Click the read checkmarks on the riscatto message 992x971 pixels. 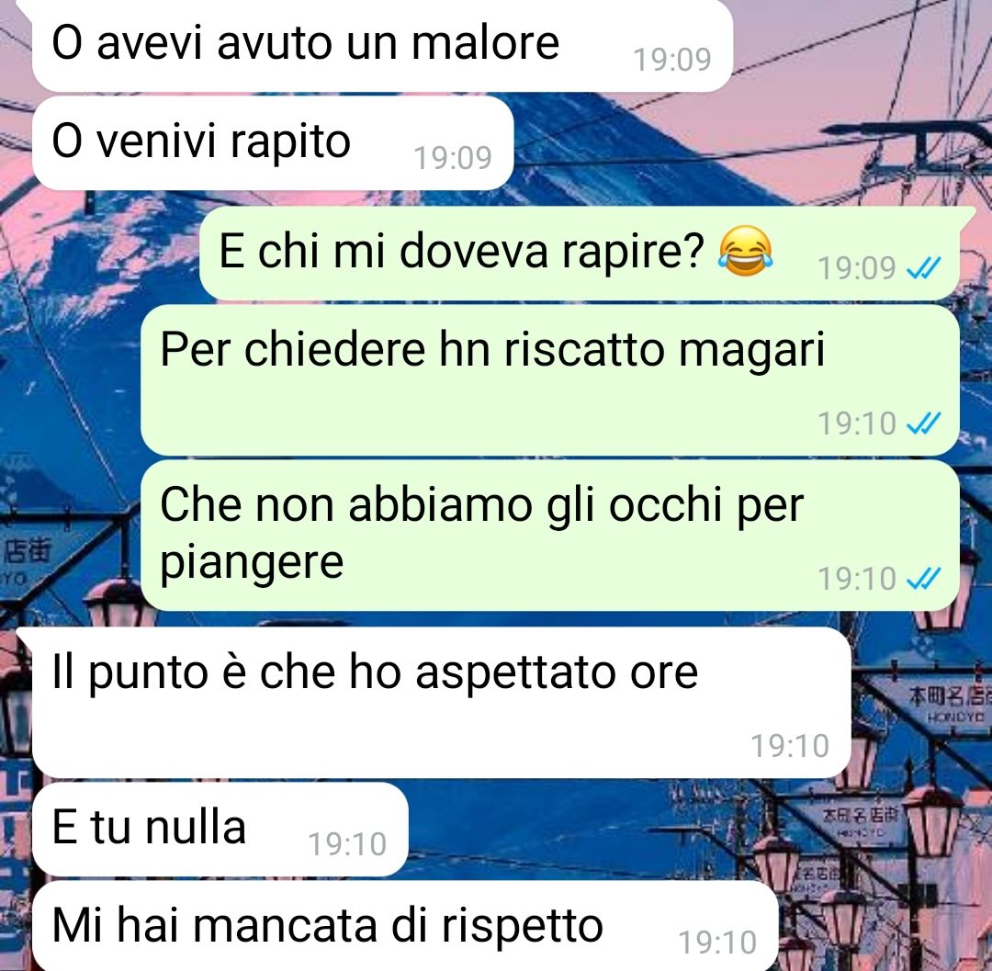(x=924, y=423)
